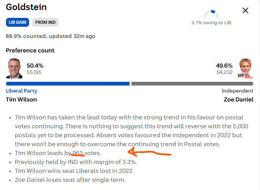260x190 pixels.
Task: Click the Goldstein seat heading
Action: click(26, 7)
